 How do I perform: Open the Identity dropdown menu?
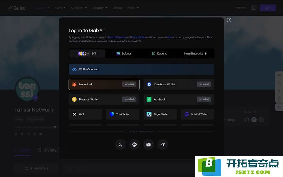(x=100, y=8)
